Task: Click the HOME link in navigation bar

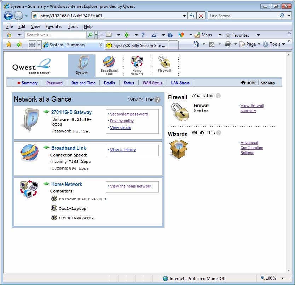Action: click(x=249, y=83)
